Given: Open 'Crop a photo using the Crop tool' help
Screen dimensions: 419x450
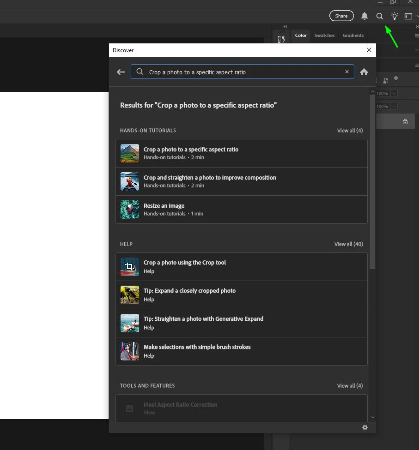Looking at the screenshot, I should [x=242, y=267].
